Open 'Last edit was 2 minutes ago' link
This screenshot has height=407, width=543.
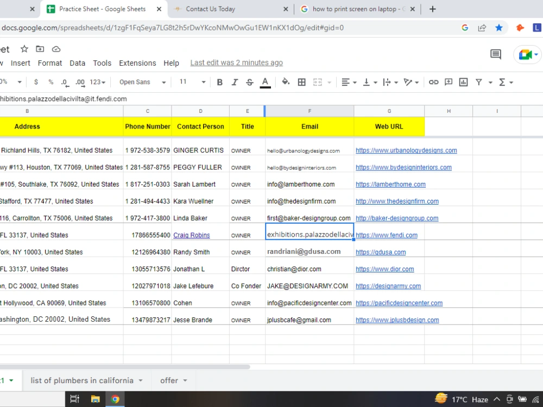[237, 62]
